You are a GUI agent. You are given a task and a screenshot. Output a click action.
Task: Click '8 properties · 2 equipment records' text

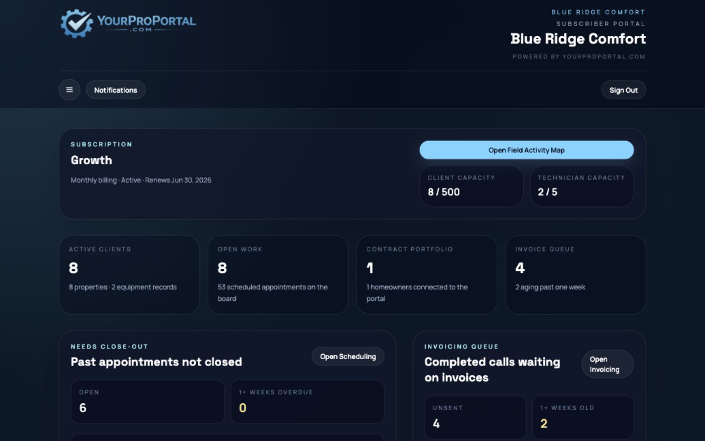click(x=123, y=287)
